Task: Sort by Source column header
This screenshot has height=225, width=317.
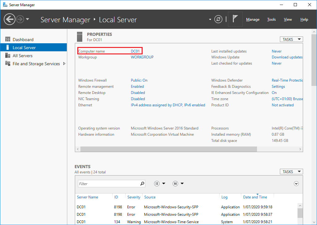Action: (x=150, y=197)
